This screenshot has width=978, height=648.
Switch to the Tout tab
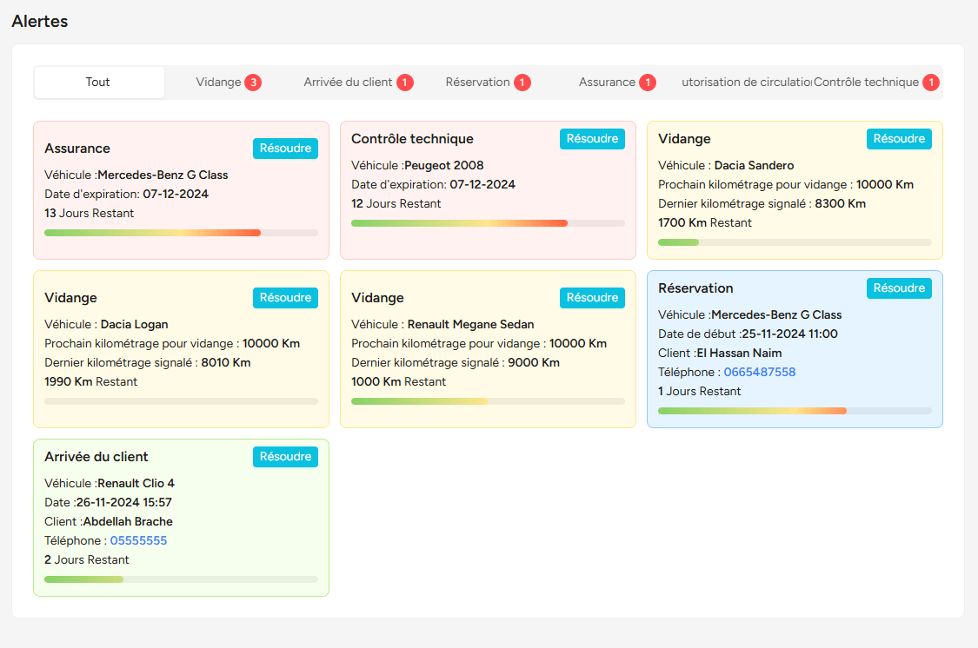(x=98, y=83)
